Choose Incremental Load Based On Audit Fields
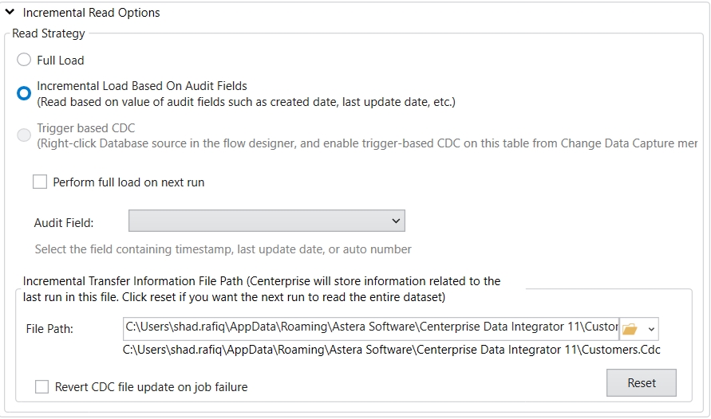Viewport: 711px width, 419px height. 24,93
